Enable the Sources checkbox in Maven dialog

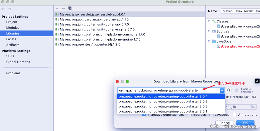coord(190,114)
